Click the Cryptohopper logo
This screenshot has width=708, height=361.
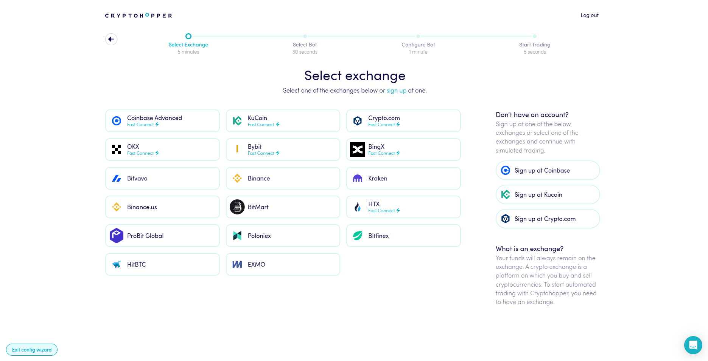pos(138,15)
